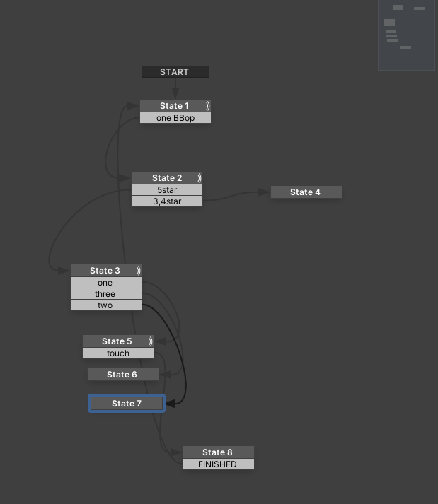Click the icon on State 1 header

207,106
